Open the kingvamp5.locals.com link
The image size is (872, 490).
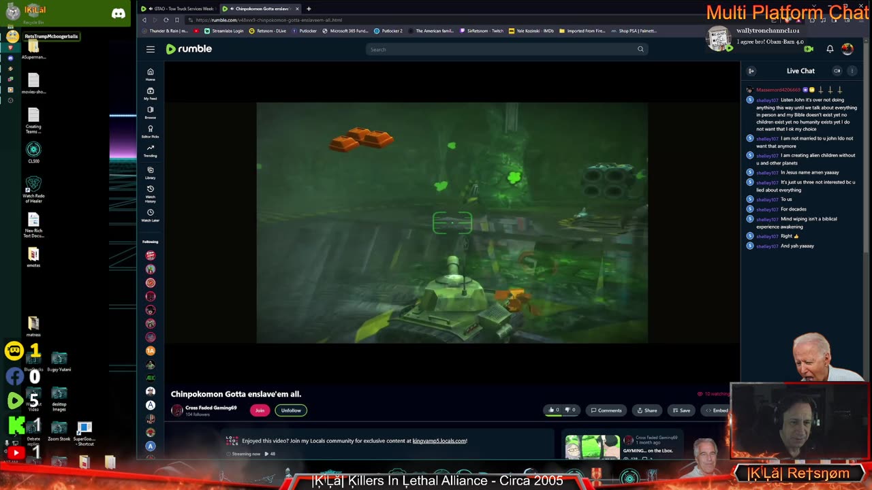439,441
